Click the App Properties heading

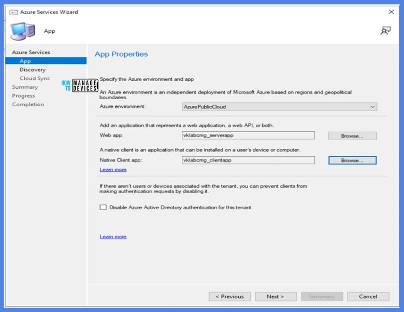pyautogui.click(x=121, y=54)
